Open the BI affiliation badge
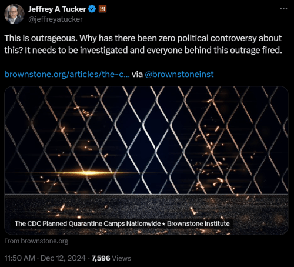 (102, 9)
